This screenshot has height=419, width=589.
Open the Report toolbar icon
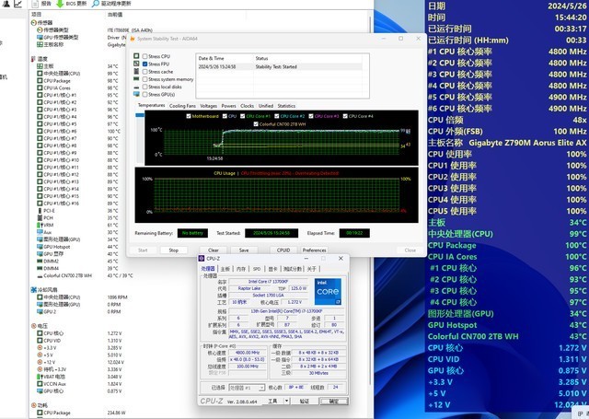(35, 4)
